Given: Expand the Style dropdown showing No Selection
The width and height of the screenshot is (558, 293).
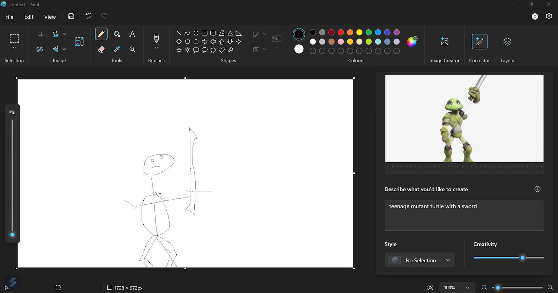Looking at the screenshot, I should pos(420,260).
